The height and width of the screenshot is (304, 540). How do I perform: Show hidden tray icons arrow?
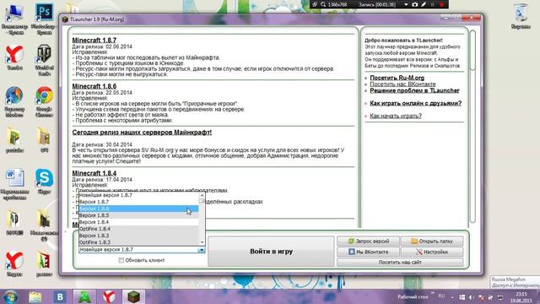452,297
